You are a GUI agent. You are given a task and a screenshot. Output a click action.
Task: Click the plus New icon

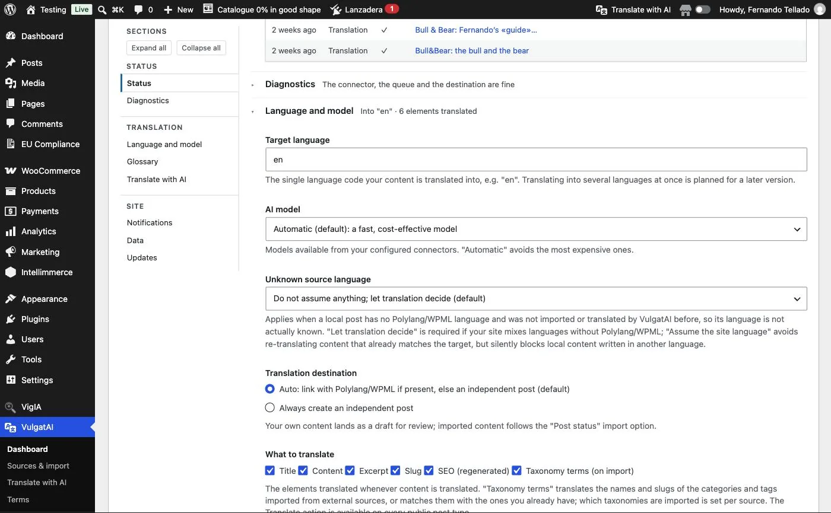(x=168, y=9)
